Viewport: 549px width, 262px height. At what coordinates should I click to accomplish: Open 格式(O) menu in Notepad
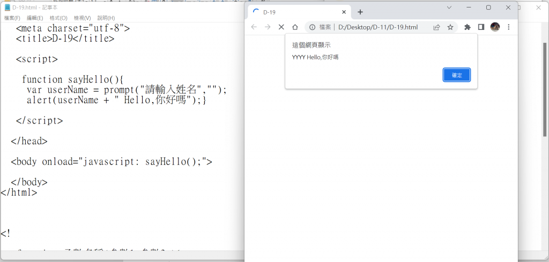pos(58,18)
